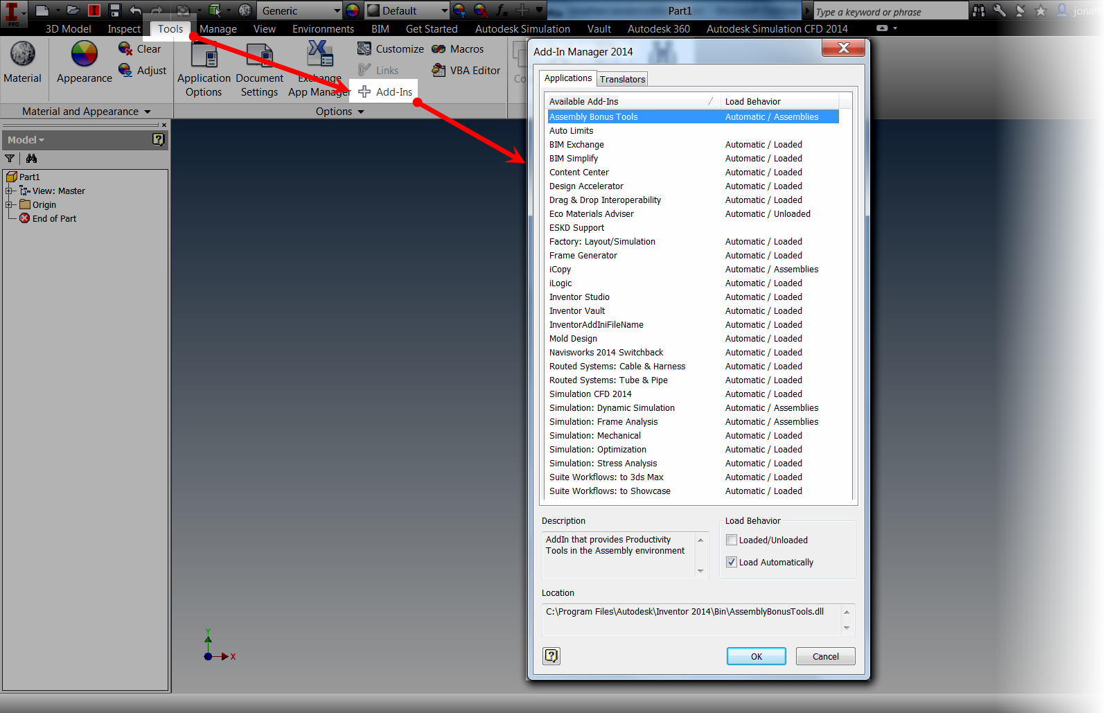Open the ribbon minimize options dropdown arrow
This screenshot has height=713, width=1105.
tap(895, 28)
